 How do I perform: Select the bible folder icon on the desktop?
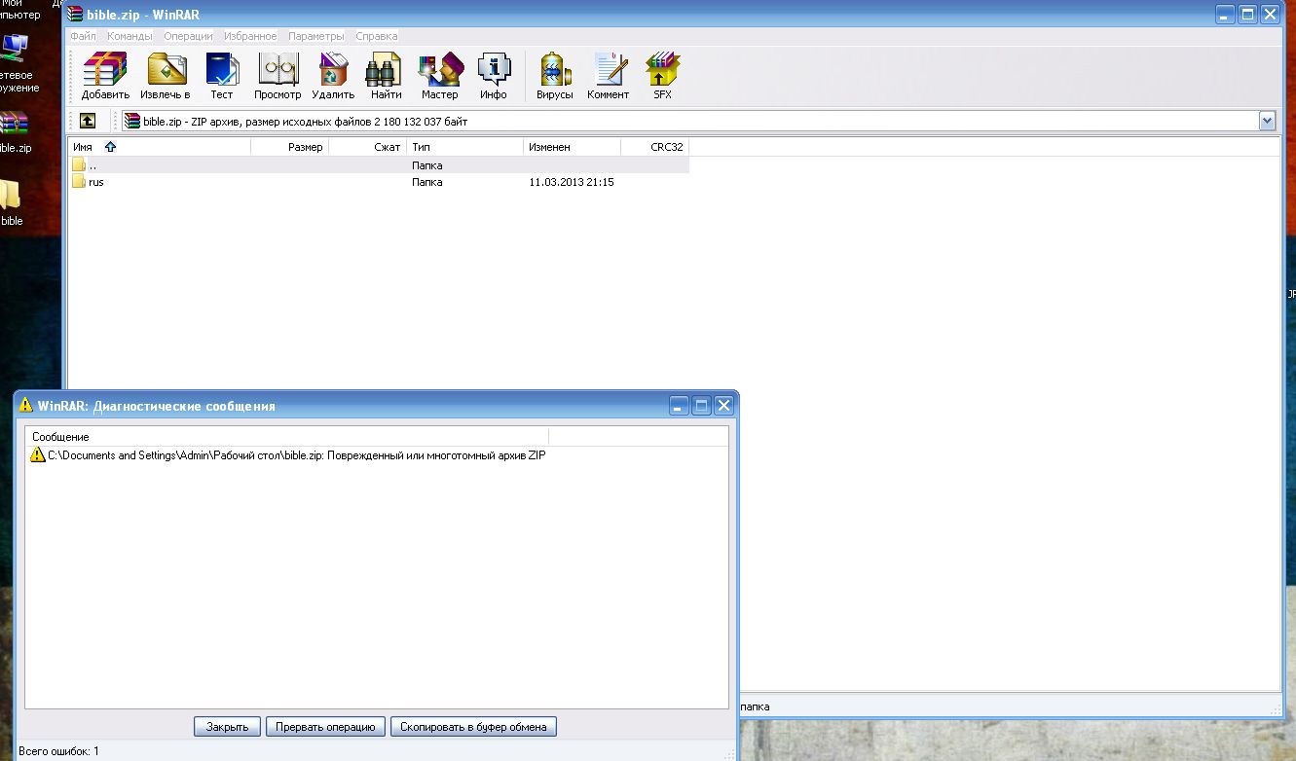[x=11, y=196]
